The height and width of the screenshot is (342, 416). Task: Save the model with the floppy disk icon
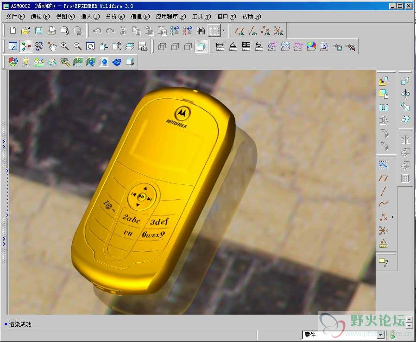39,31
